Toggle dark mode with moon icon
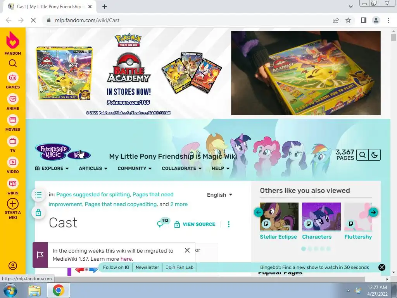This screenshot has height=298, width=397. pos(375,155)
